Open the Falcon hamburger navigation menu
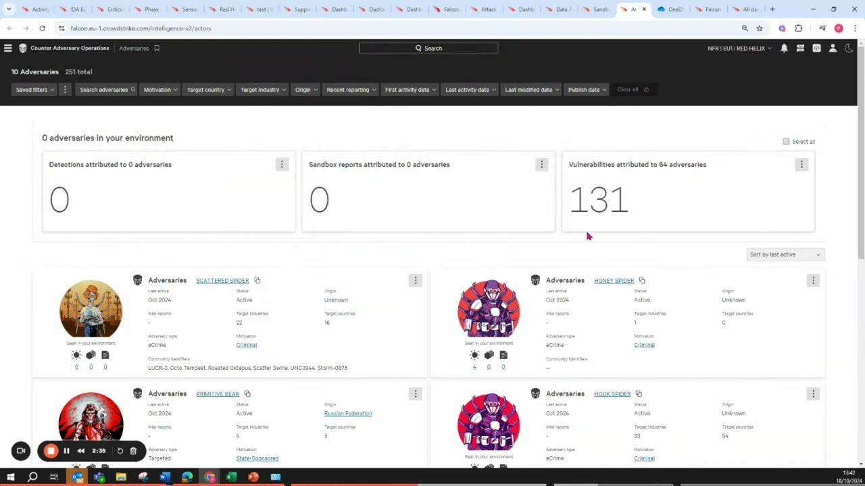This screenshot has width=865, height=486. pos(8,48)
